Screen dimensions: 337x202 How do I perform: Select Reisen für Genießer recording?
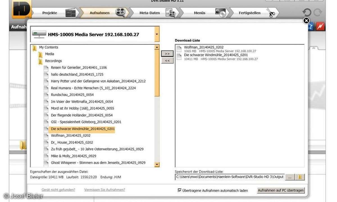pos(79,68)
